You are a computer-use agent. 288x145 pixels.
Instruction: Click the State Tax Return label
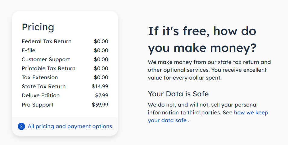pos(43,86)
